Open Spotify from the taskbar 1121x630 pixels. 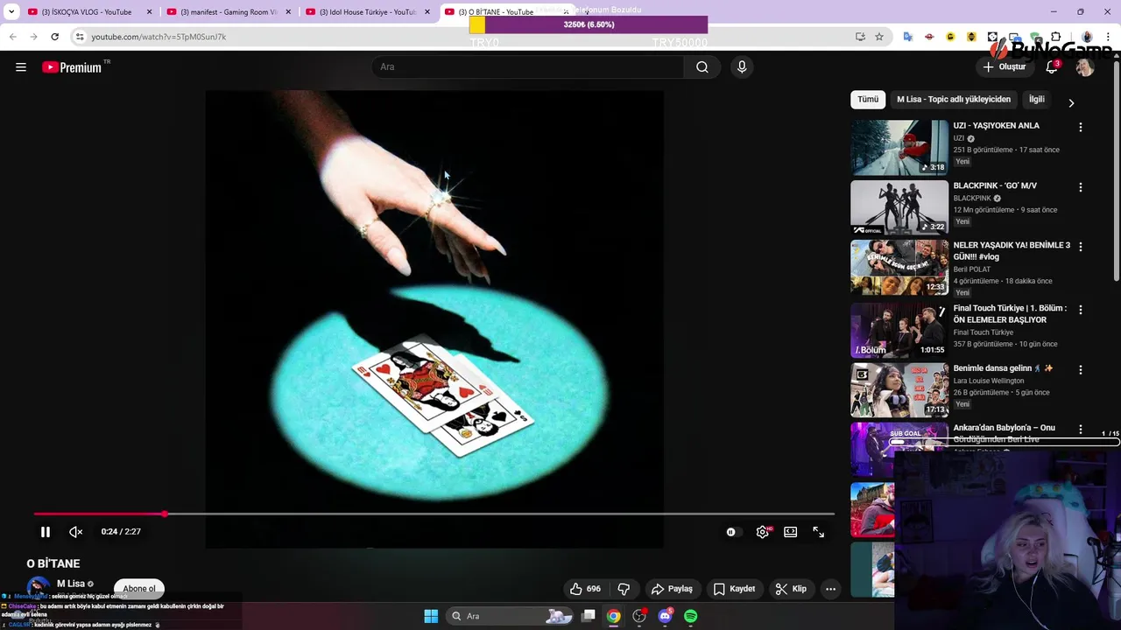pos(691,616)
